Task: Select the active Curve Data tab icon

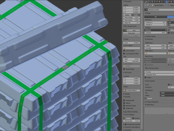Action: click(x=166, y=2)
